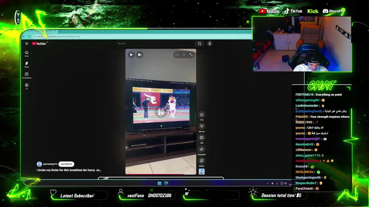Click the 'Session total tips: $0' label
This screenshot has width=369, height=207.
281,195
